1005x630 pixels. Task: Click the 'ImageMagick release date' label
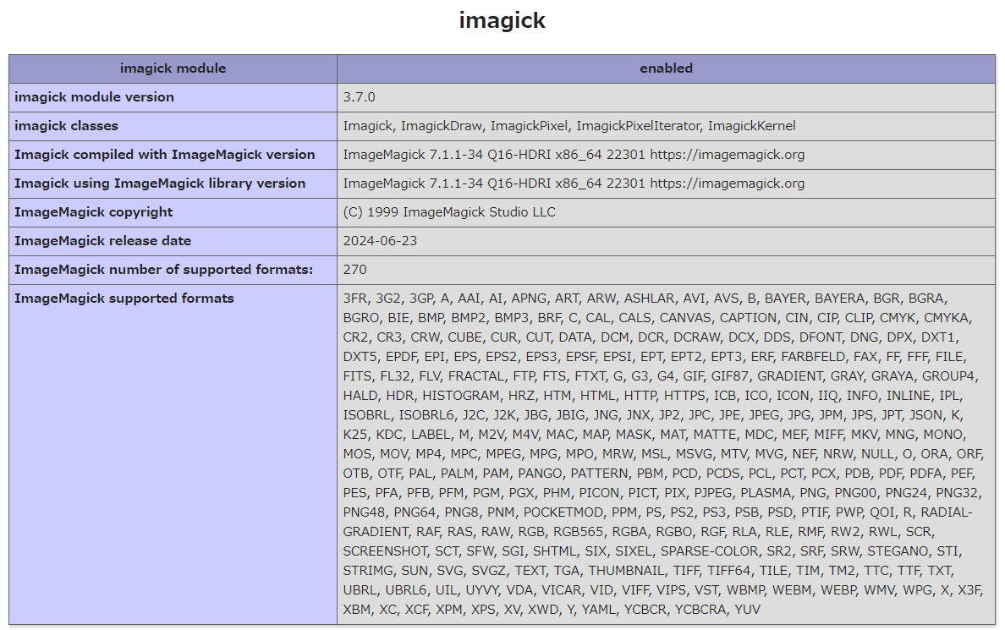[103, 241]
